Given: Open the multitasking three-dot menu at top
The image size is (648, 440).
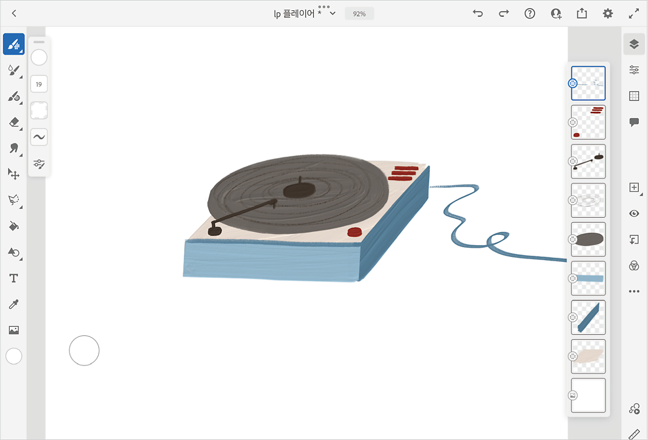Looking at the screenshot, I should coord(324,6).
